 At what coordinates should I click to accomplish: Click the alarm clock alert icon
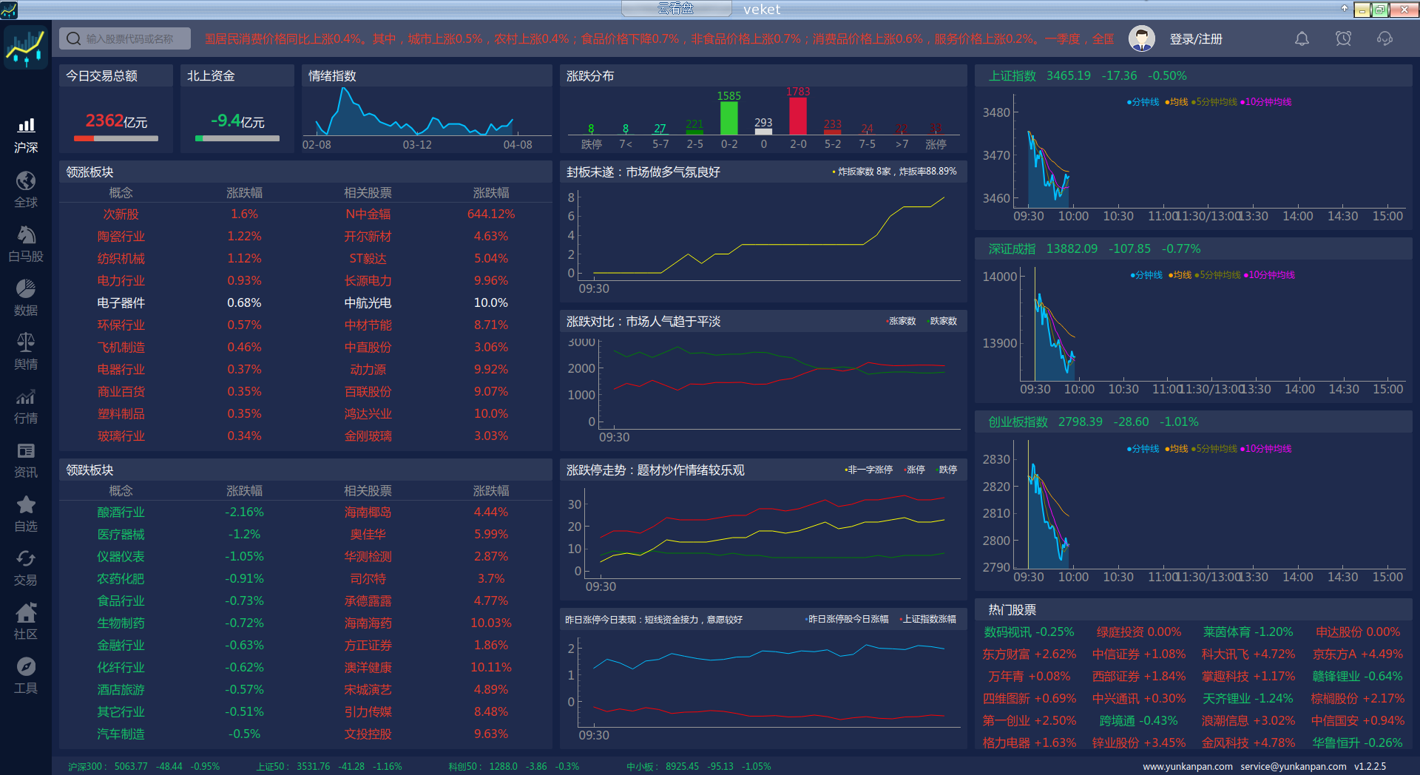[x=1343, y=38]
